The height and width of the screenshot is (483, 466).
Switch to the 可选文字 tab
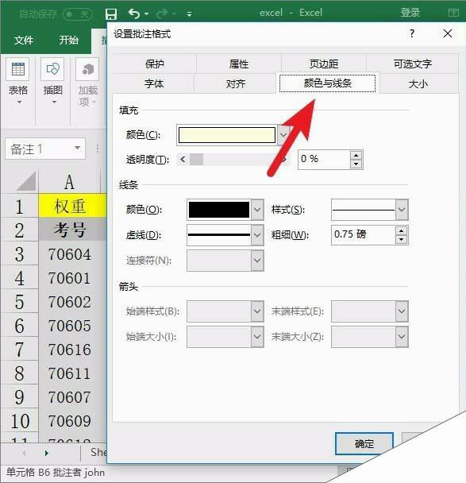coord(413,64)
